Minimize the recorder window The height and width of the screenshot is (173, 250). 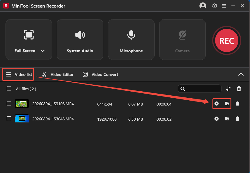pyautogui.click(x=233, y=6)
